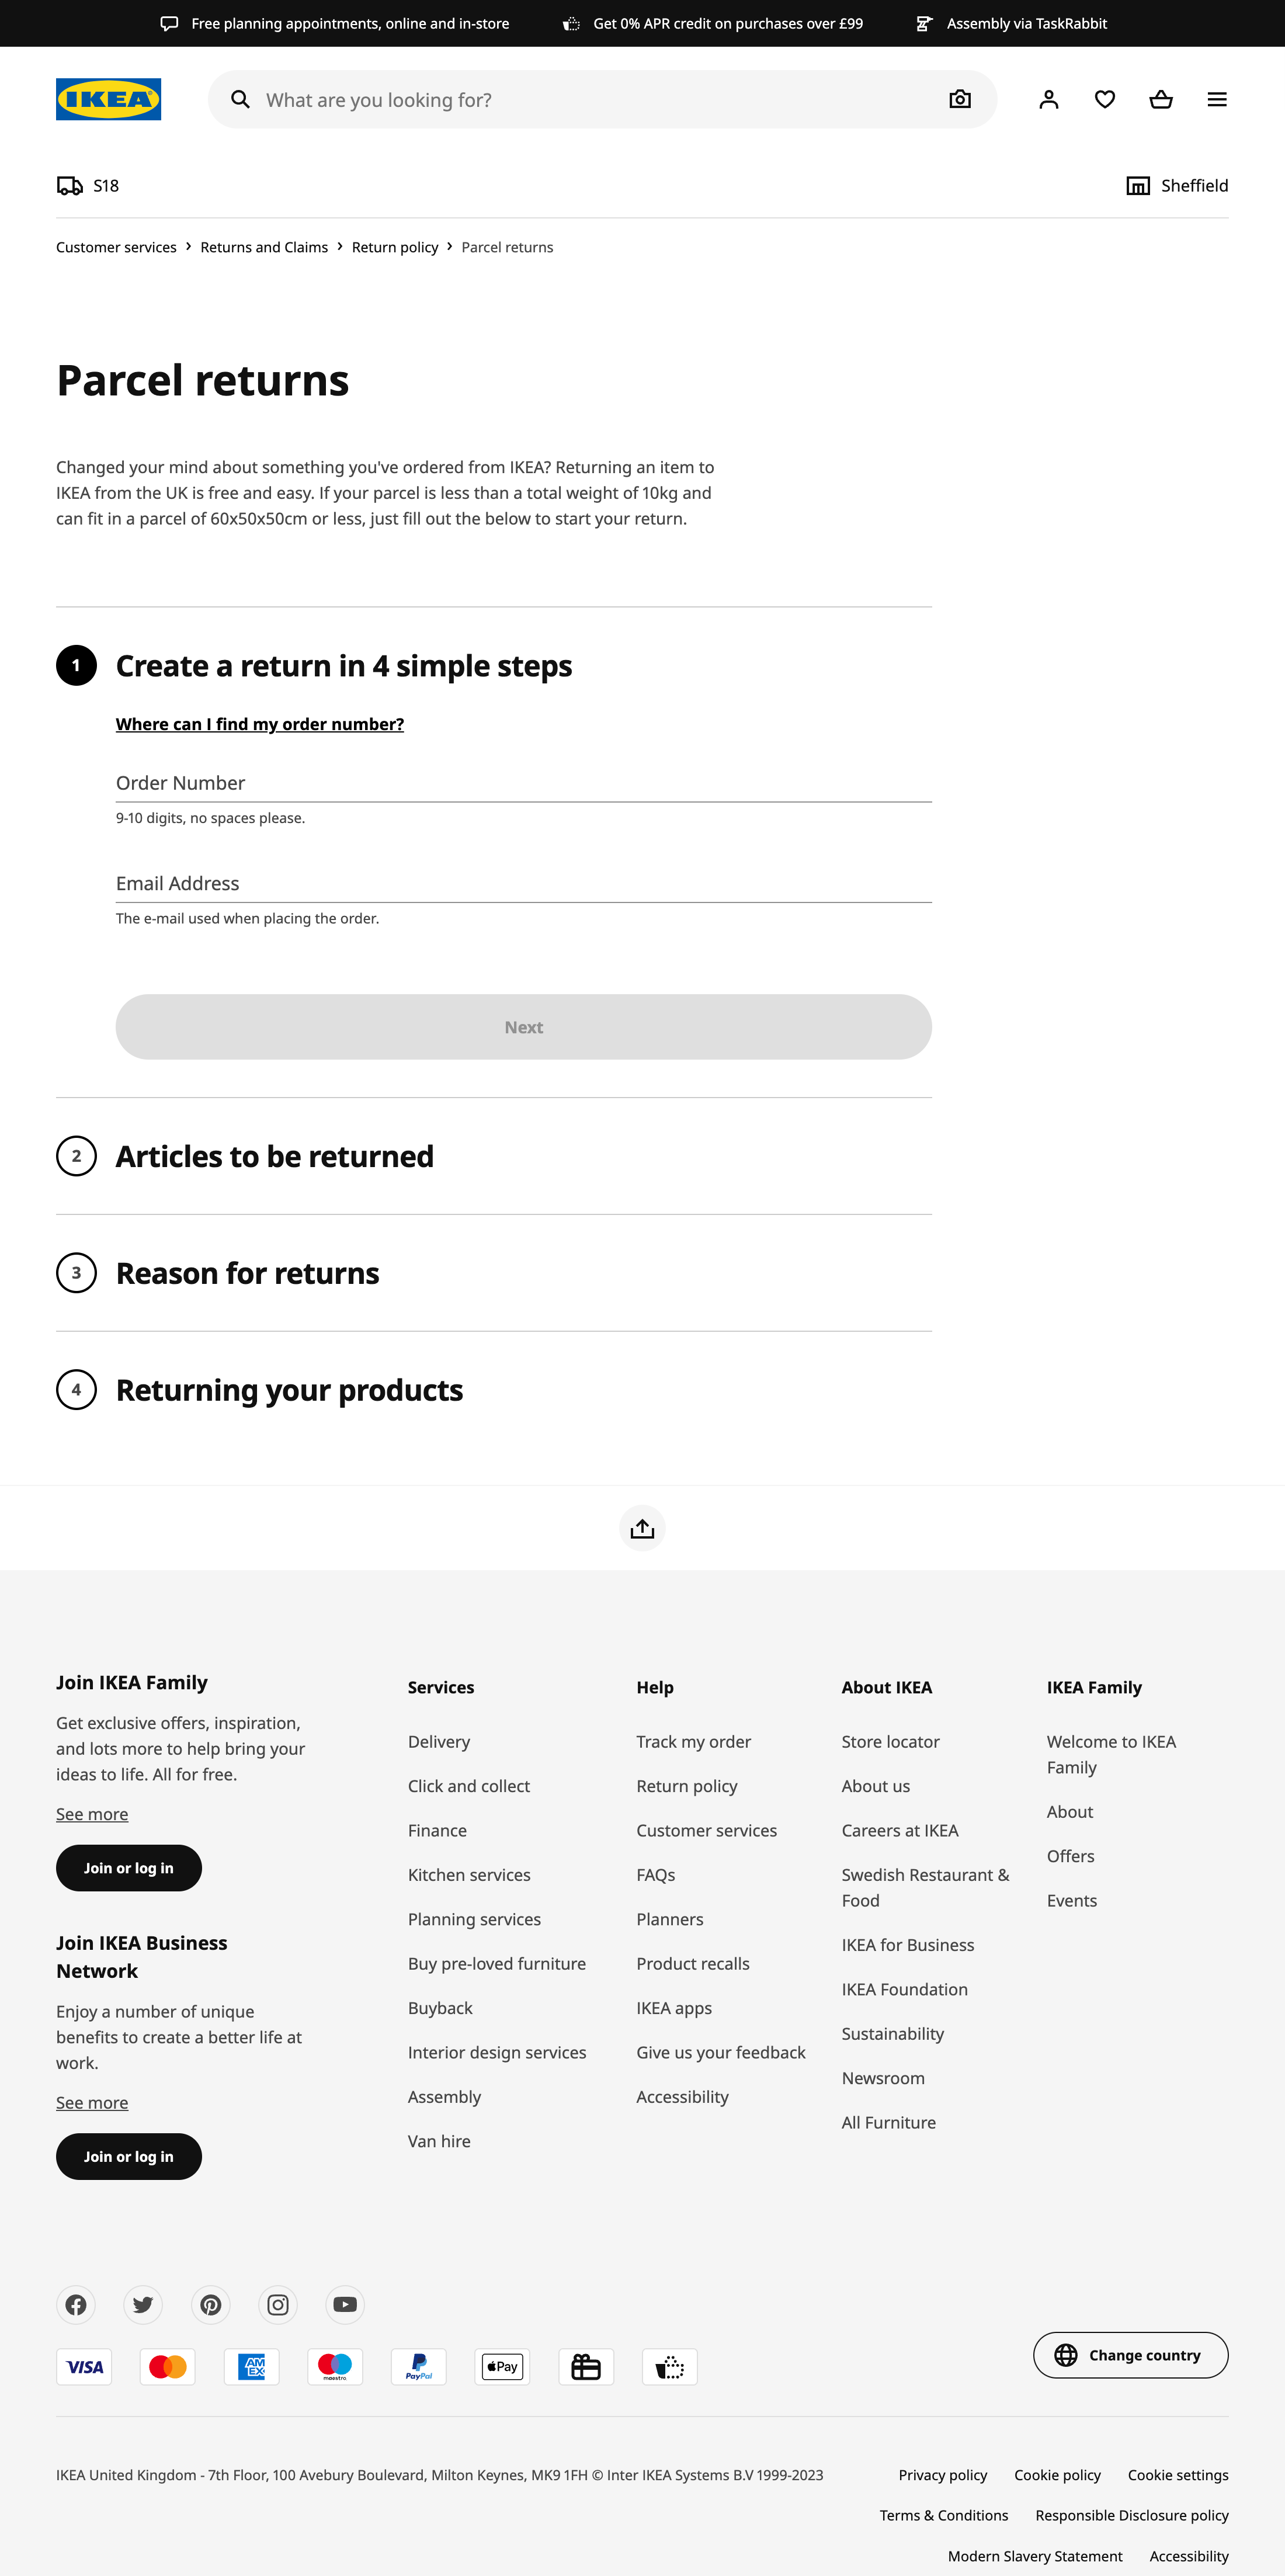Click the IKEA logo
This screenshot has width=1285, height=2576.
click(109, 98)
